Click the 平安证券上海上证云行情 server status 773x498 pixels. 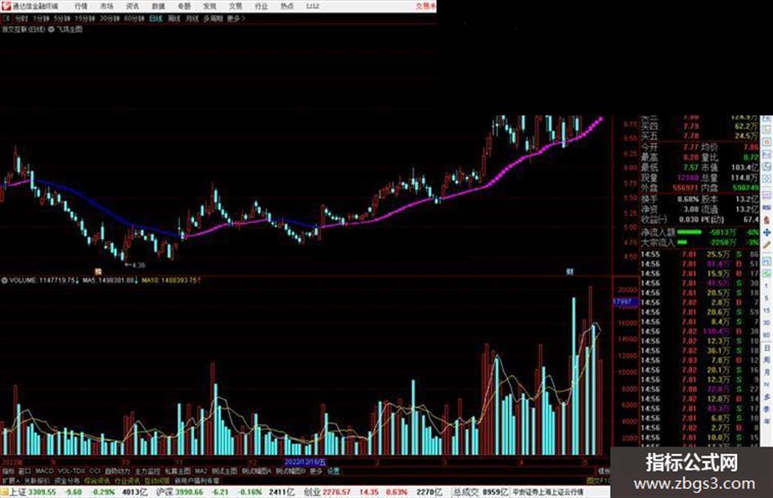tap(547, 491)
